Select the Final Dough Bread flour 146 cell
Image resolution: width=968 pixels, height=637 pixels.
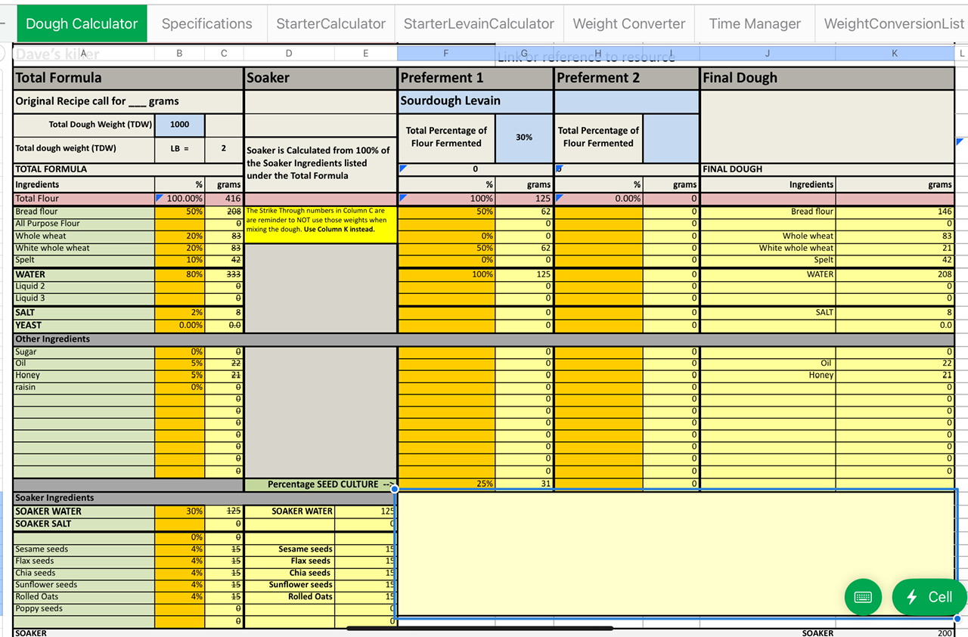[895, 212]
